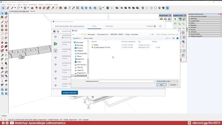The image size is (222, 125).
Task: Click the Facebook icon in bottom banner
Action: coord(3,123)
